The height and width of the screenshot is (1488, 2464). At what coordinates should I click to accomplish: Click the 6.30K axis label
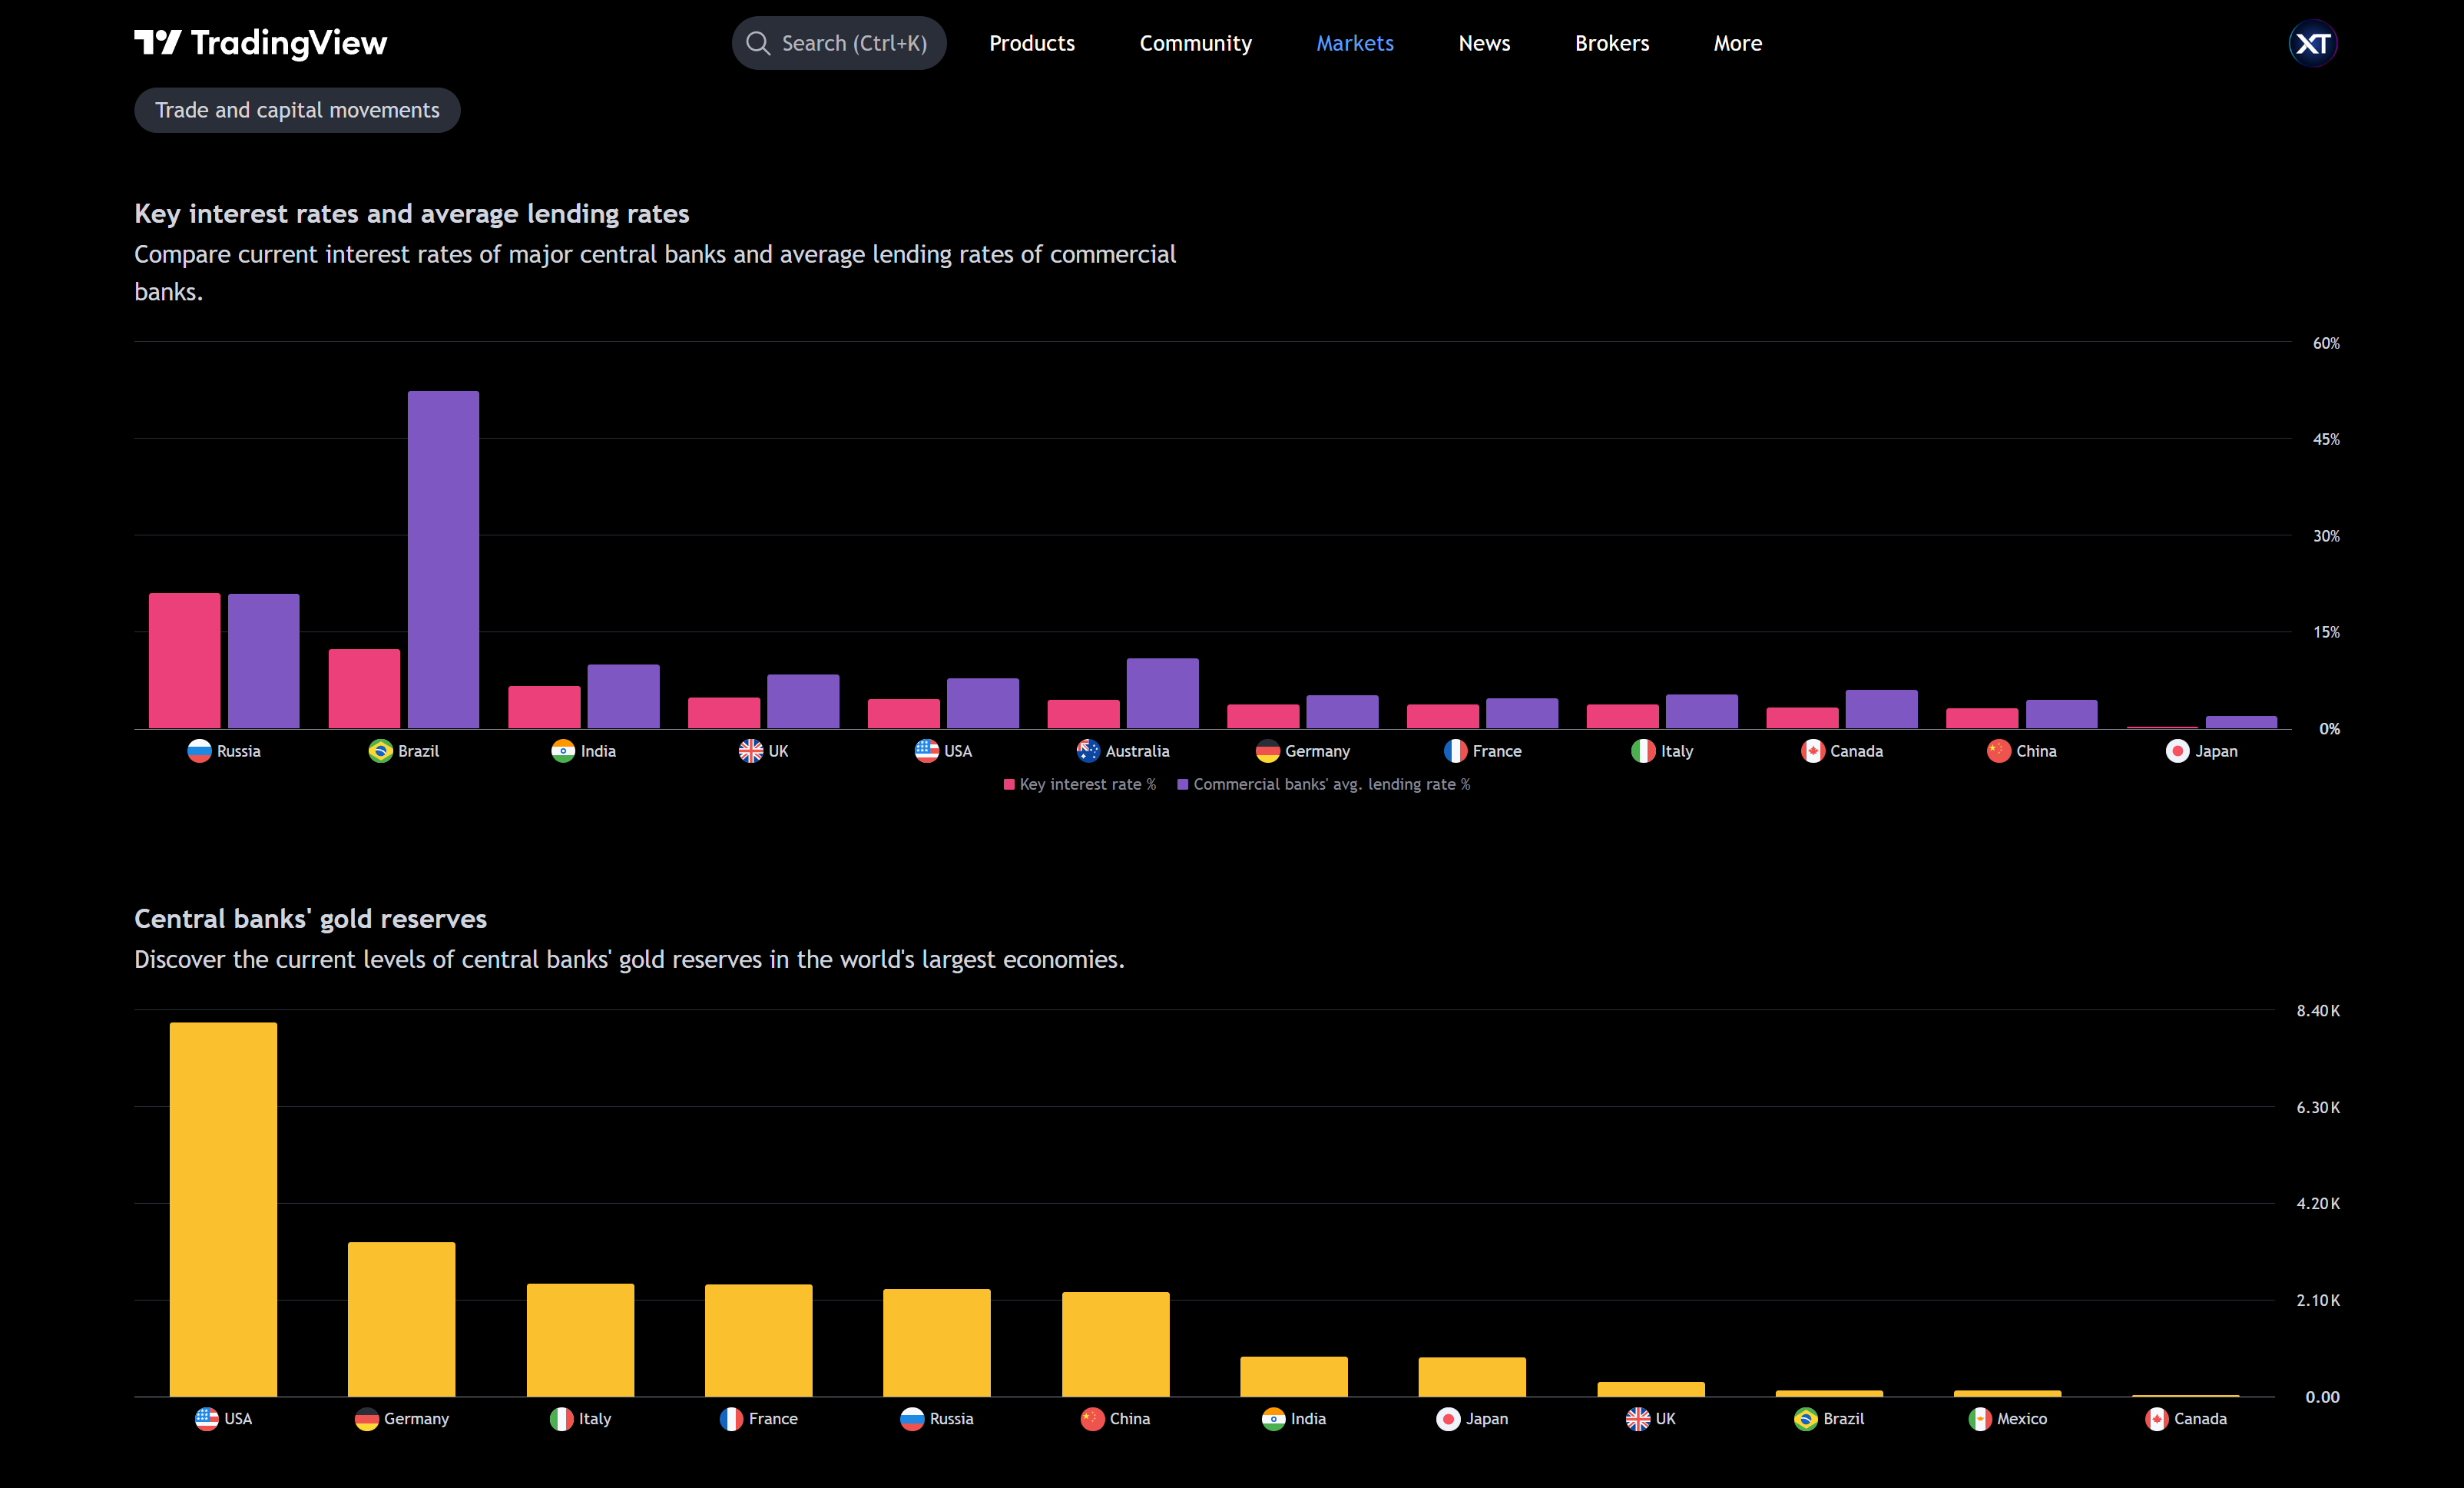point(2318,1108)
